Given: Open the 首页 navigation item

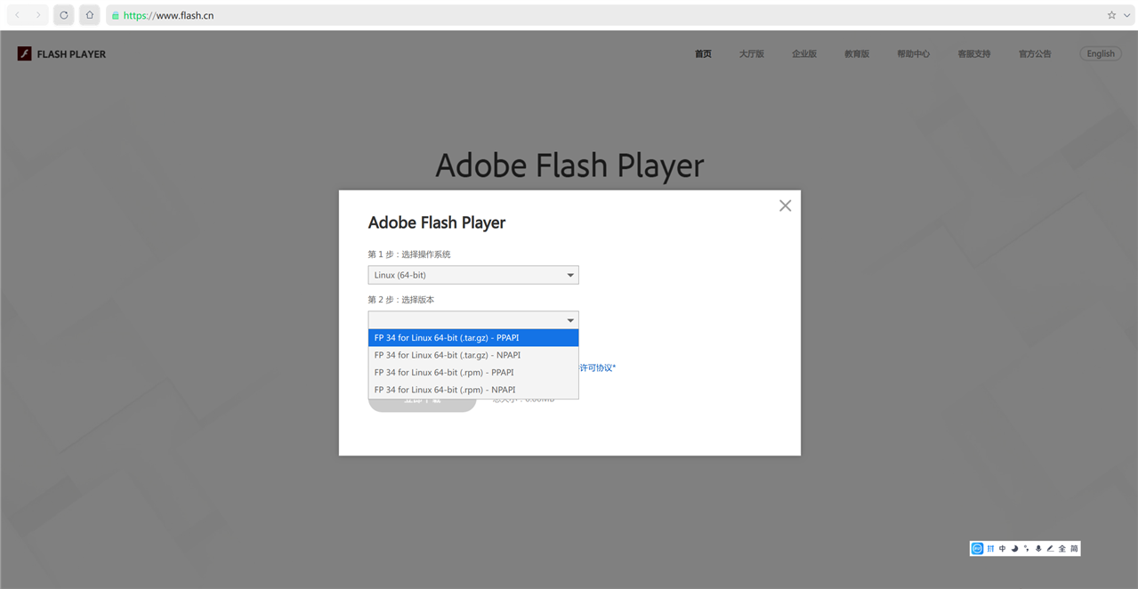Looking at the screenshot, I should (x=703, y=53).
